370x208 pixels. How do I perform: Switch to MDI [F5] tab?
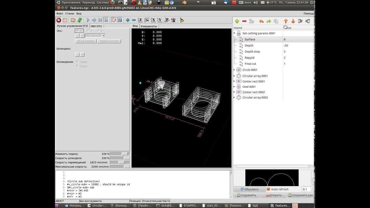coord(96,26)
